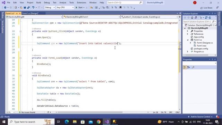Click Add to Source Control
This screenshot has height=125, width=222.
(x=200, y=117)
